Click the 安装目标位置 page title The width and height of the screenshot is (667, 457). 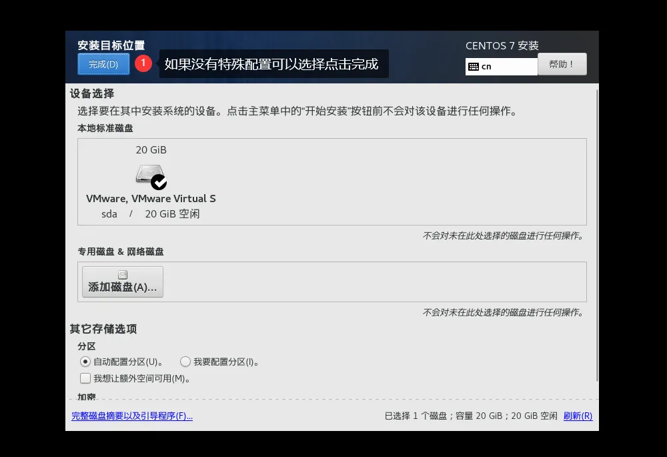point(111,45)
